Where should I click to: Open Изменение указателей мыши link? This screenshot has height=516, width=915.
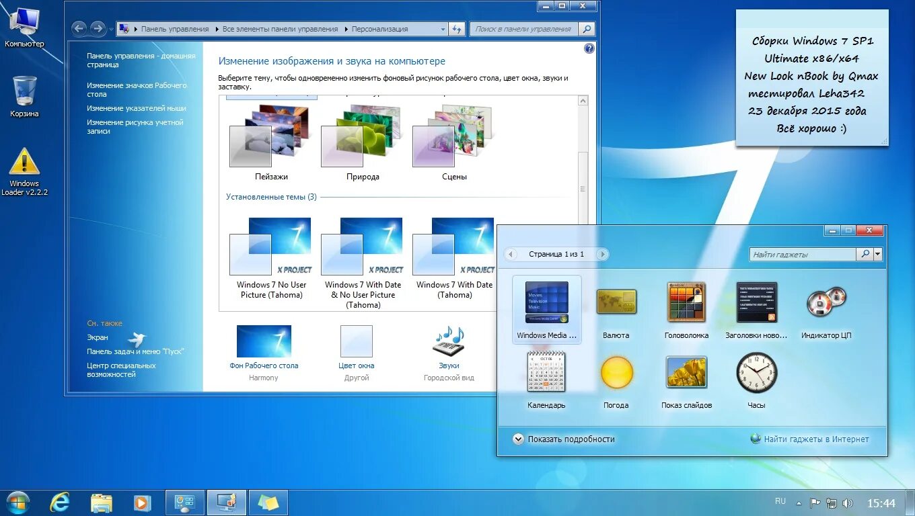coord(136,108)
